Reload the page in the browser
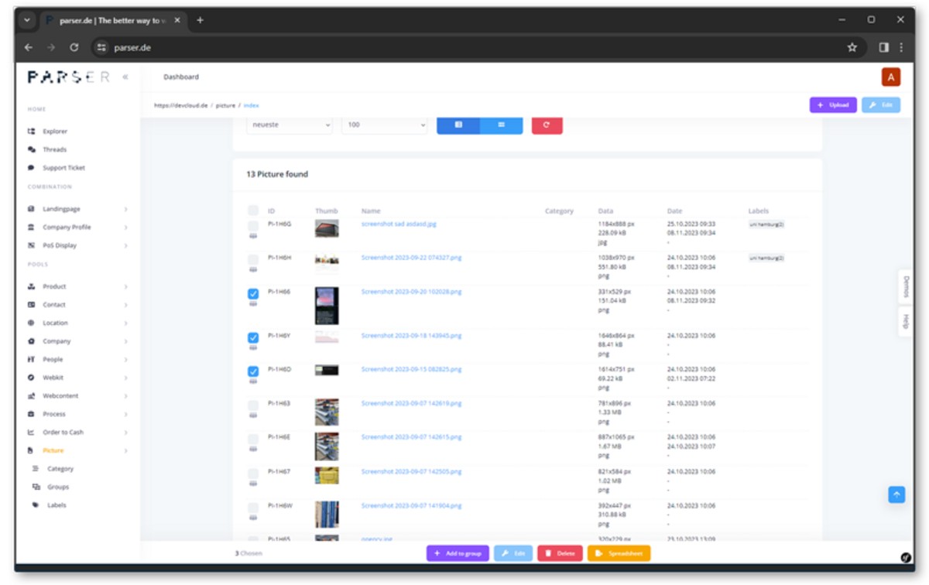Screen dimensions: 929x585 (x=74, y=47)
